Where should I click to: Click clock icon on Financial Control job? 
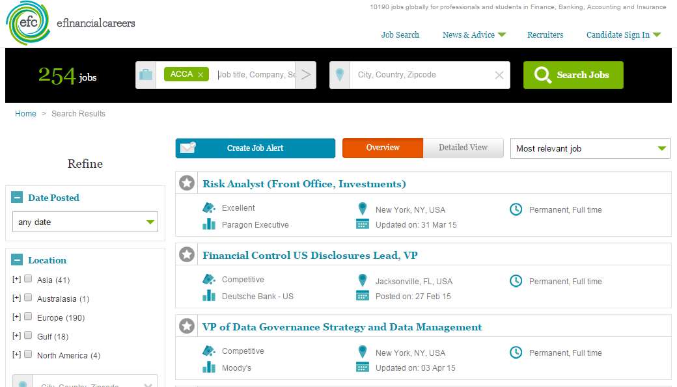(x=516, y=281)
